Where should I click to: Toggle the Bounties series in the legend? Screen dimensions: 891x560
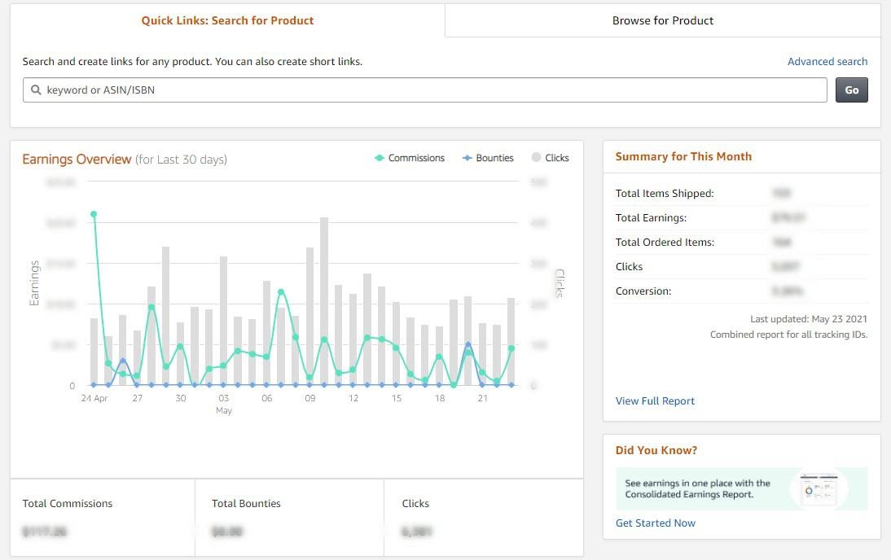click(x=487, y=158)
